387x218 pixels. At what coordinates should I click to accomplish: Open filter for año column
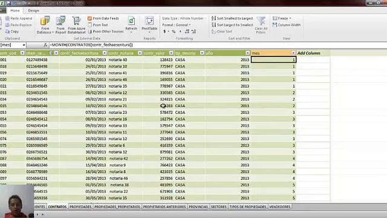pyautogui.click(x=248, y=53)
